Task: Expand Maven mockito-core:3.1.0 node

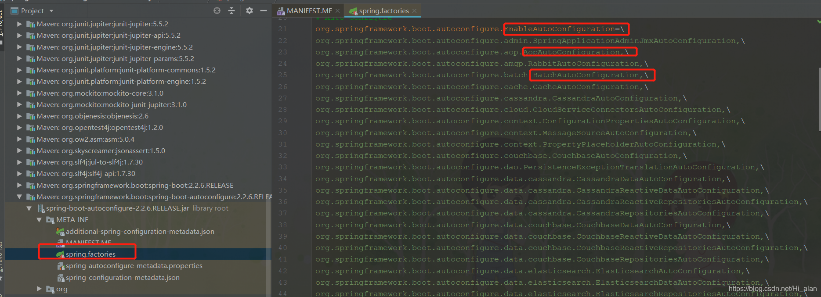Action: click(19, 93)
